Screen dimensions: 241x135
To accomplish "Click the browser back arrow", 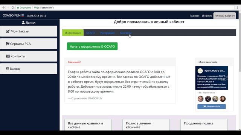I will point(3,7).
